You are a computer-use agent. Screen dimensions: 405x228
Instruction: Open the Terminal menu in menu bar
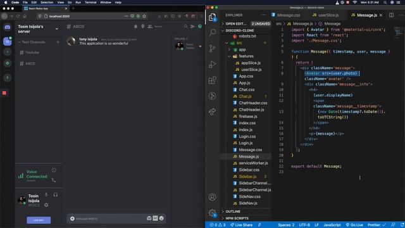pyautogui.click(x=90, y=3)
